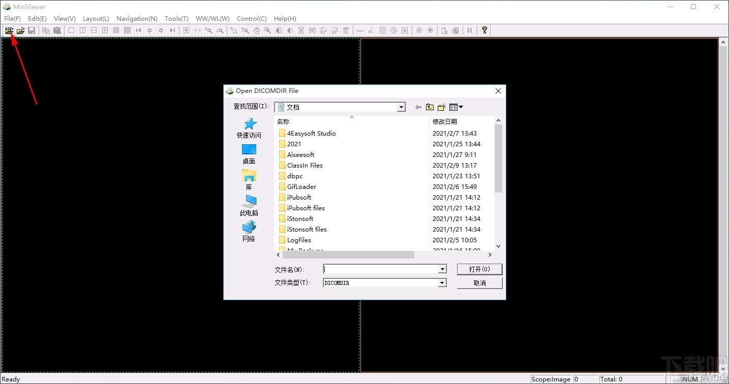This screenshot has height=384, width=729.
Task: Select the contrast adjustment tool
Action: [x=290, y=30]
